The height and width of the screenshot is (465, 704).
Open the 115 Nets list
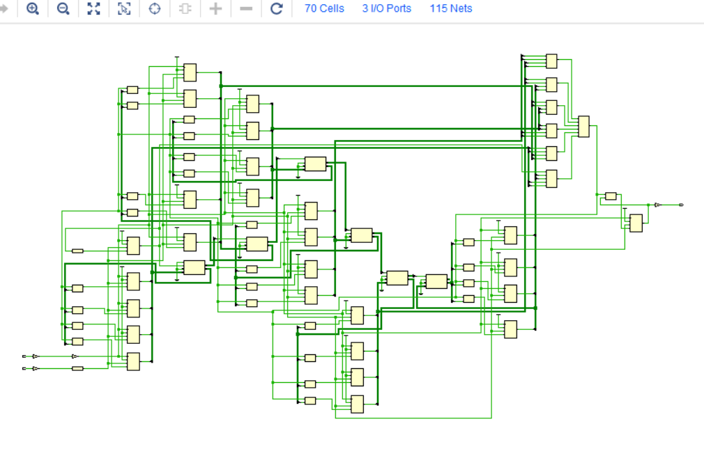click(x=450, y=8)
